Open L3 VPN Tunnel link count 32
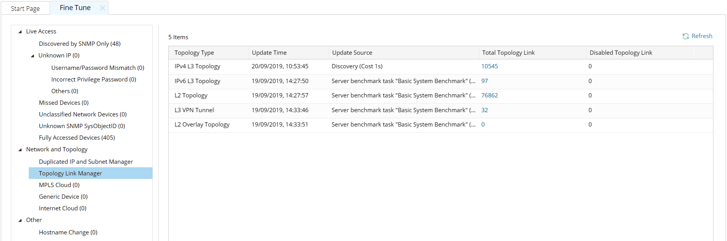Screen dimensions: 727x241 [x=484, y=110]
